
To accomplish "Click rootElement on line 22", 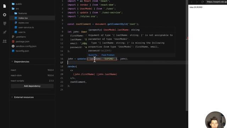I will click(x=78, y=82).
